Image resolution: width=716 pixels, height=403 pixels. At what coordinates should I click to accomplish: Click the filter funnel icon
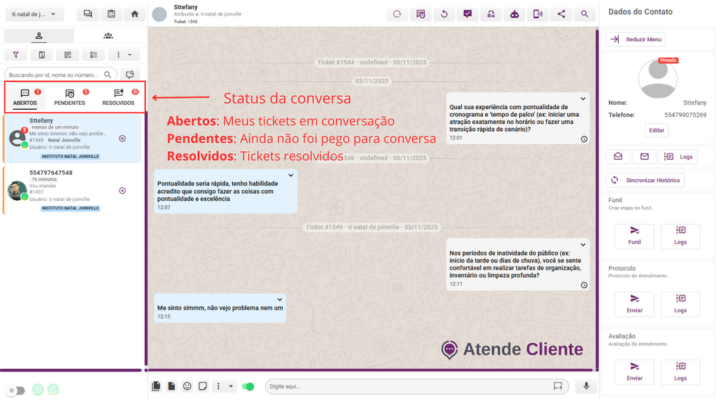click(16, 55)
